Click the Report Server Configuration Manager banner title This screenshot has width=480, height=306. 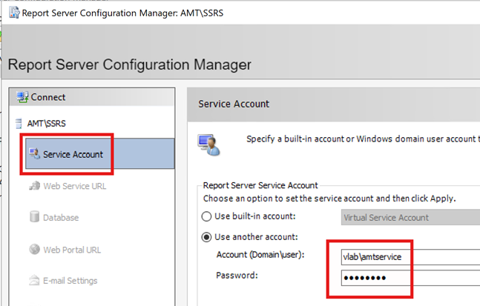pos(130,64)
